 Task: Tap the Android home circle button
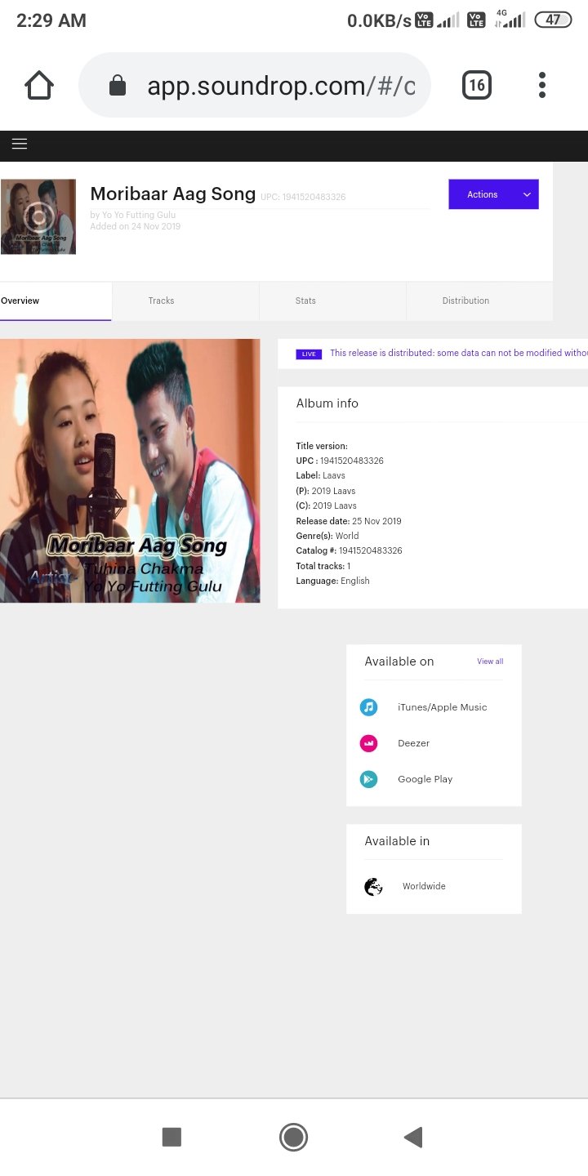tap(293, 1137)
